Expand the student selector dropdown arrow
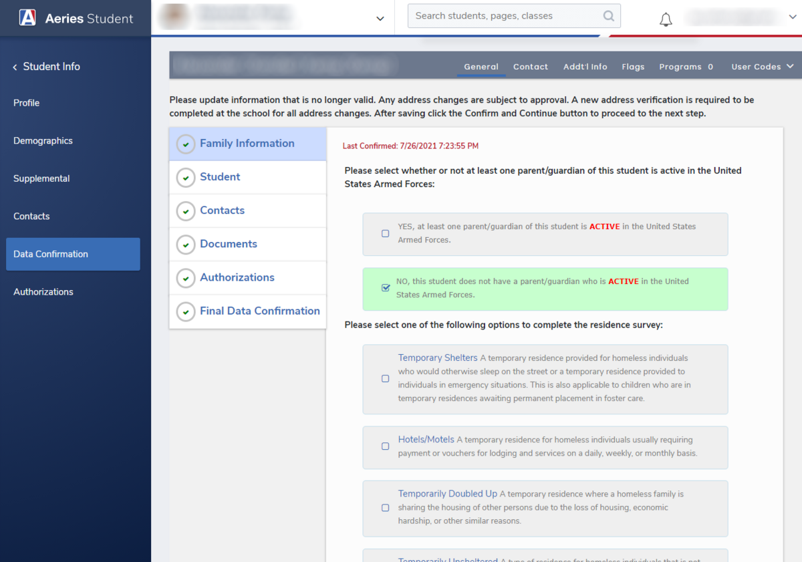 click(x=380, y=19)
